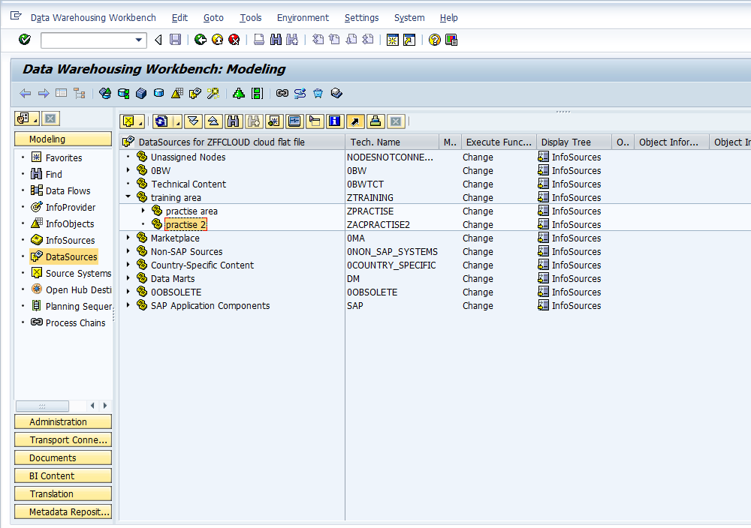Screen dimensions: 751x528
Task: Collapse the training area node
Action: pos(128,197)
